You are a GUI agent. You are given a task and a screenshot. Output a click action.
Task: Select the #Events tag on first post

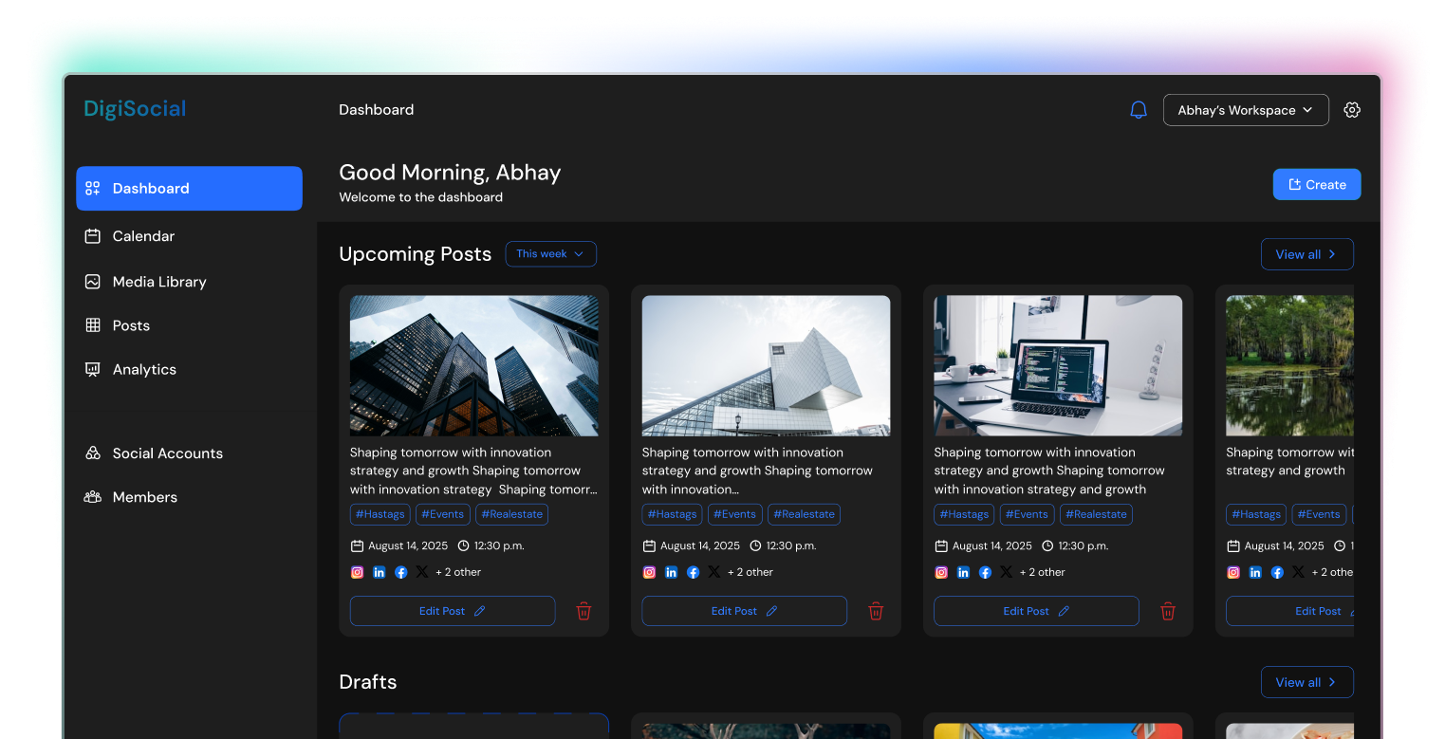[x=442, y=514]
